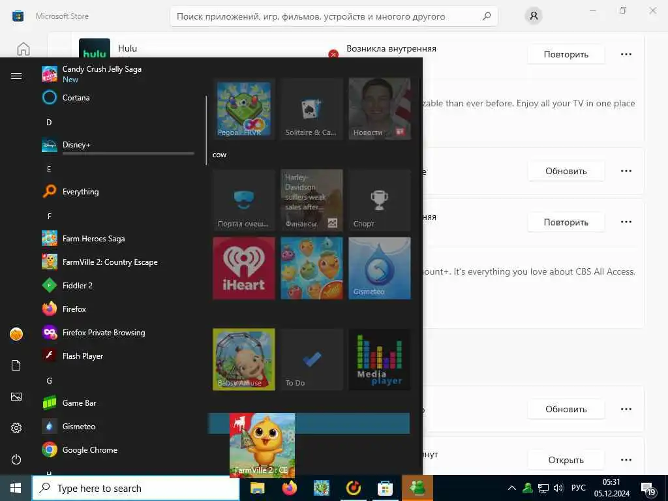
Task: Open the Microsoft Store profile account button
Action: click(534, 16)
